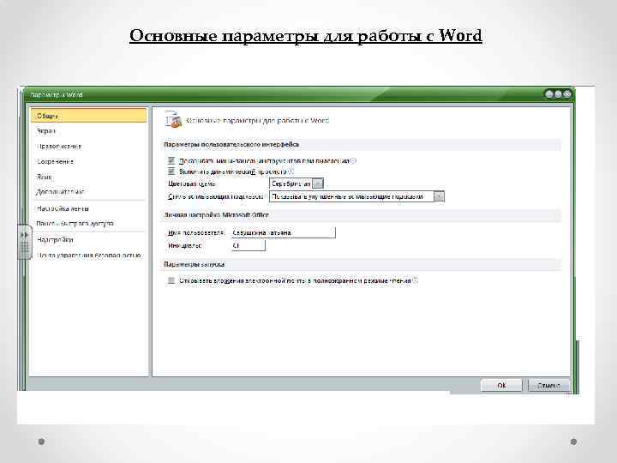Image resolution: width=617 pixels, height=463 pixels.
Task: Click the Отмена button
Action: click(x=548, y=386)
